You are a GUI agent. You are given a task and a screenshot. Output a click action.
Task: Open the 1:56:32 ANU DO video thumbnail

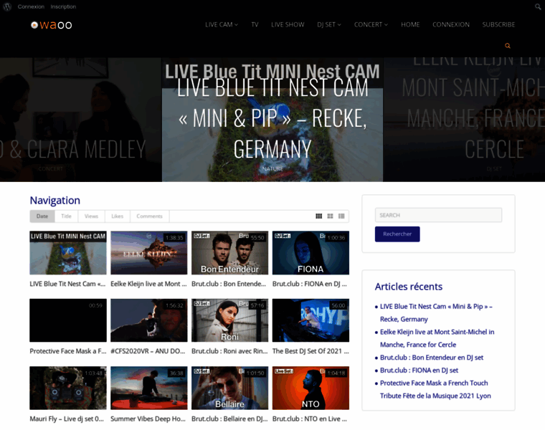(x=148, y=320)
